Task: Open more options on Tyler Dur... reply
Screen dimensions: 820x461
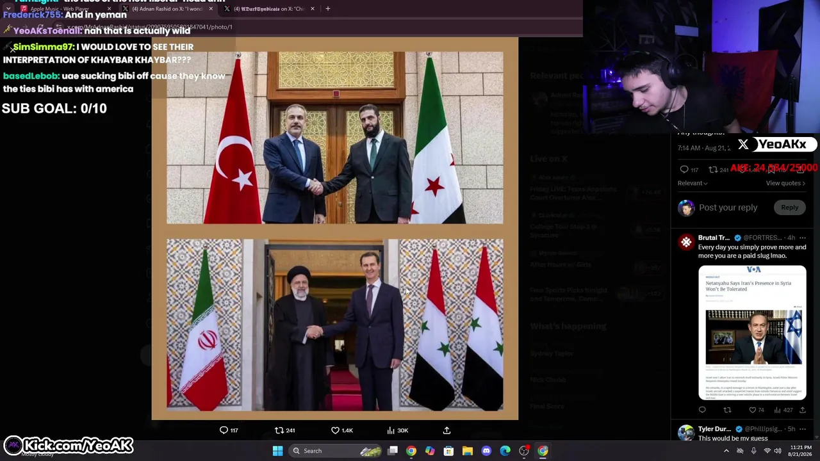Action: point(802,429)
